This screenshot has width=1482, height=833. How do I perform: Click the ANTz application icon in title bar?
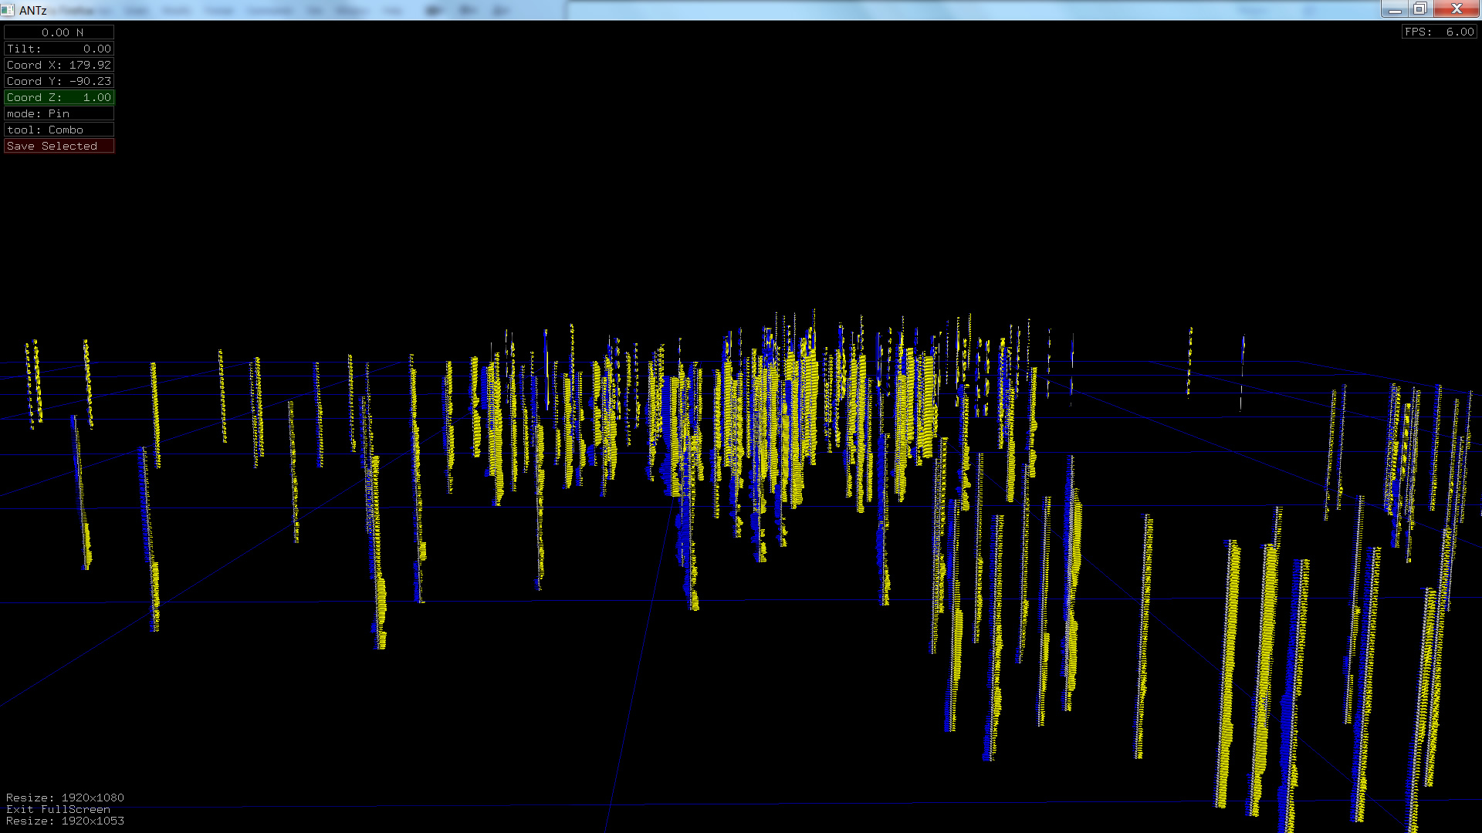click(x=8, y=10)
